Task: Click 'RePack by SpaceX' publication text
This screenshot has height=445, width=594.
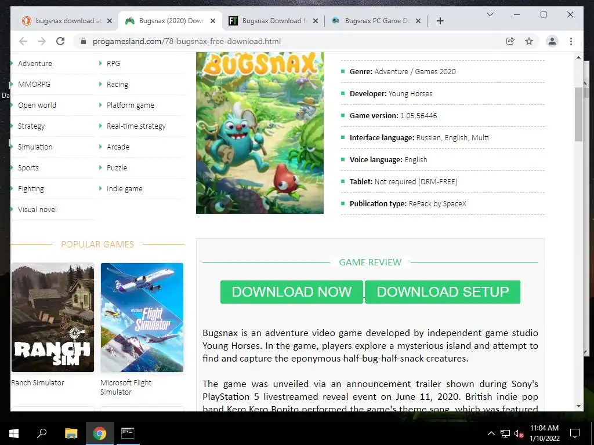Action: 437,203
